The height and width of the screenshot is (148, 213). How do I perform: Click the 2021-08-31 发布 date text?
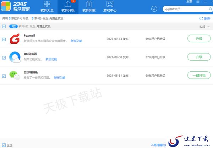118,76
